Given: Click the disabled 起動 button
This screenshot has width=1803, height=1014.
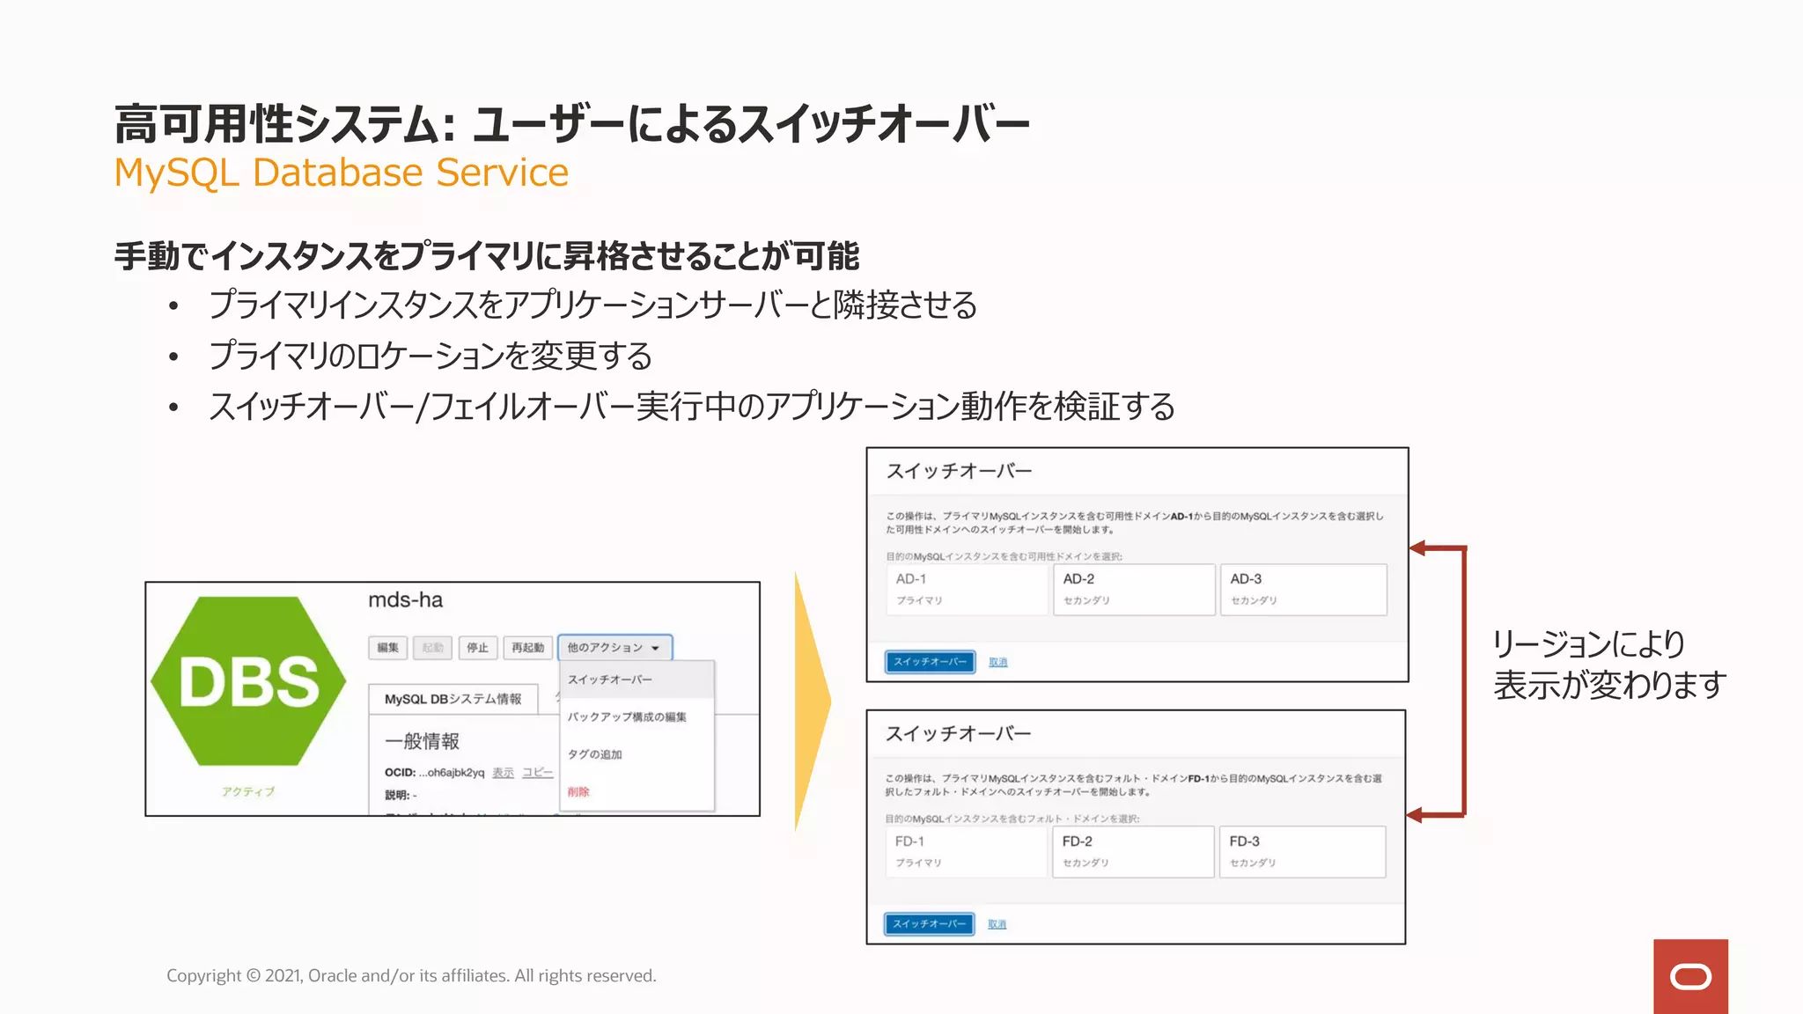Looking at the screenshot, I should point(432,648).
